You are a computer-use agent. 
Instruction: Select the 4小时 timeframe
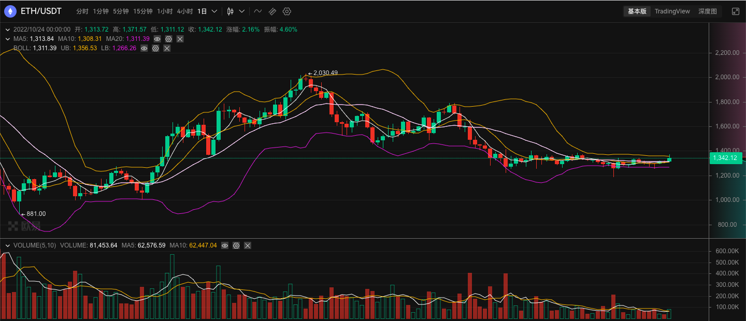point(185,11)
